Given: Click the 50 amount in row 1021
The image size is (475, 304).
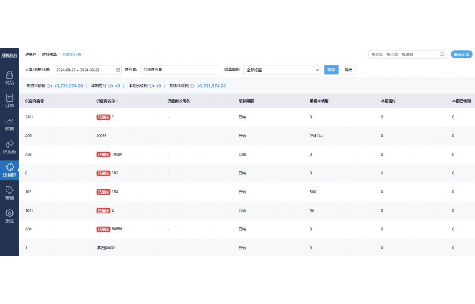Looking at the screenshot, I should point(312,211).
